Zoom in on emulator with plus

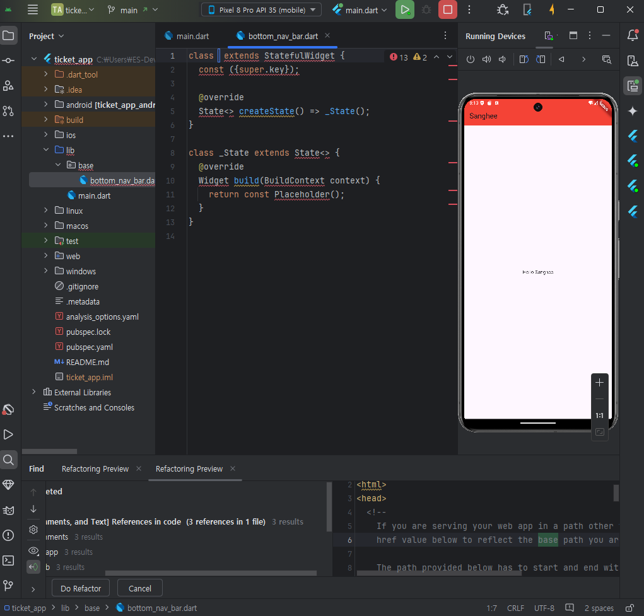click(599, 382)
